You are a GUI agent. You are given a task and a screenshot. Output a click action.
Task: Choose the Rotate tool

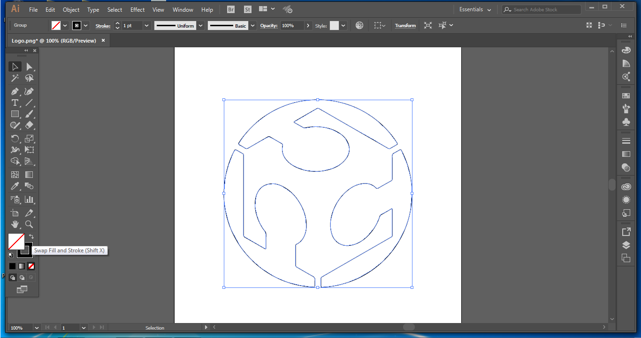[x=15, y=139]
